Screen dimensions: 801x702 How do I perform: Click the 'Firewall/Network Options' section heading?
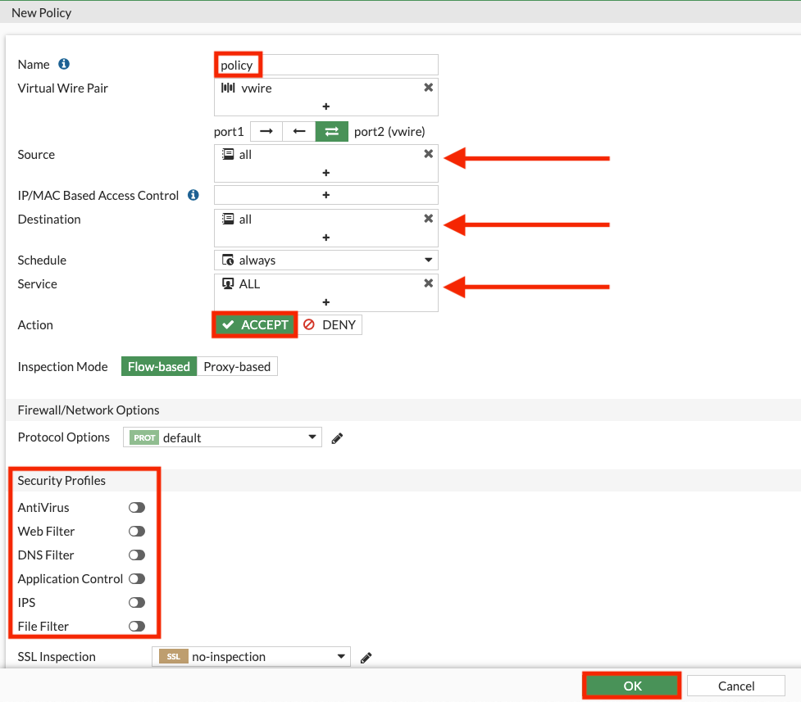click(x=89, y=410)
